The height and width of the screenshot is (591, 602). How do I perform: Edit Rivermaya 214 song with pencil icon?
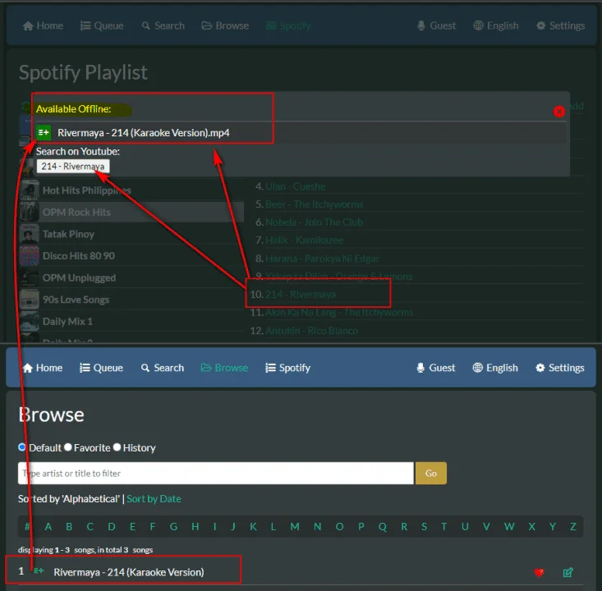[x=568, y=573]
